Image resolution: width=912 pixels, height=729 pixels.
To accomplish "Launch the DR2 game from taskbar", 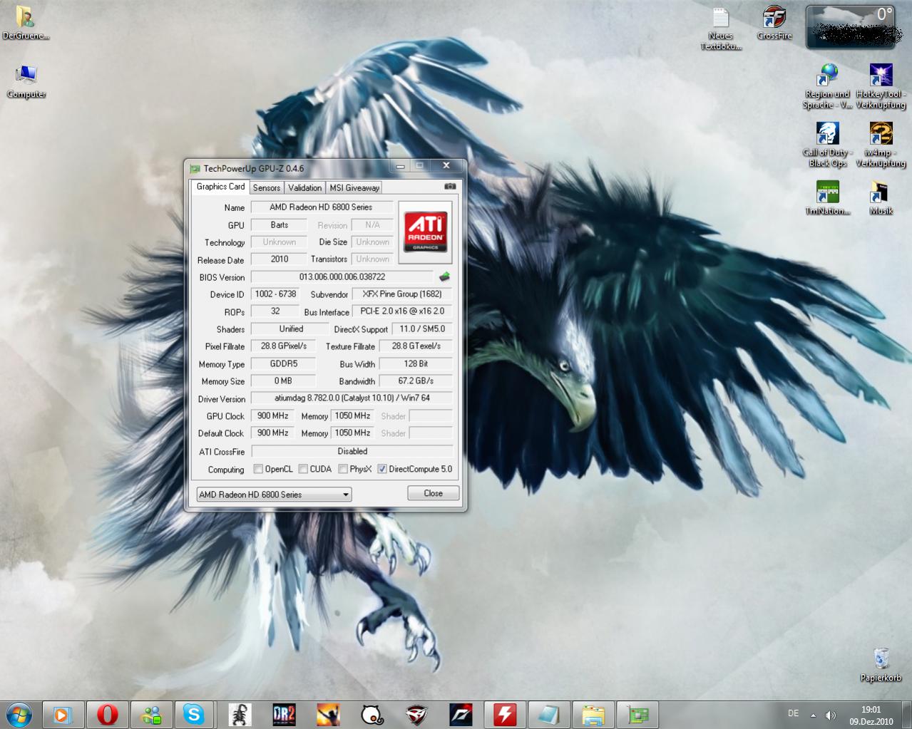I will tap(284, 714).
